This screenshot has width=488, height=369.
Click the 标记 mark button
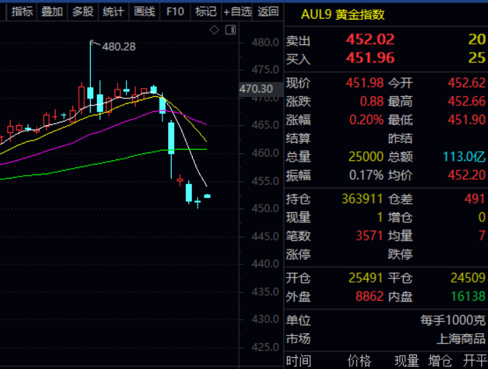point(205,11)
